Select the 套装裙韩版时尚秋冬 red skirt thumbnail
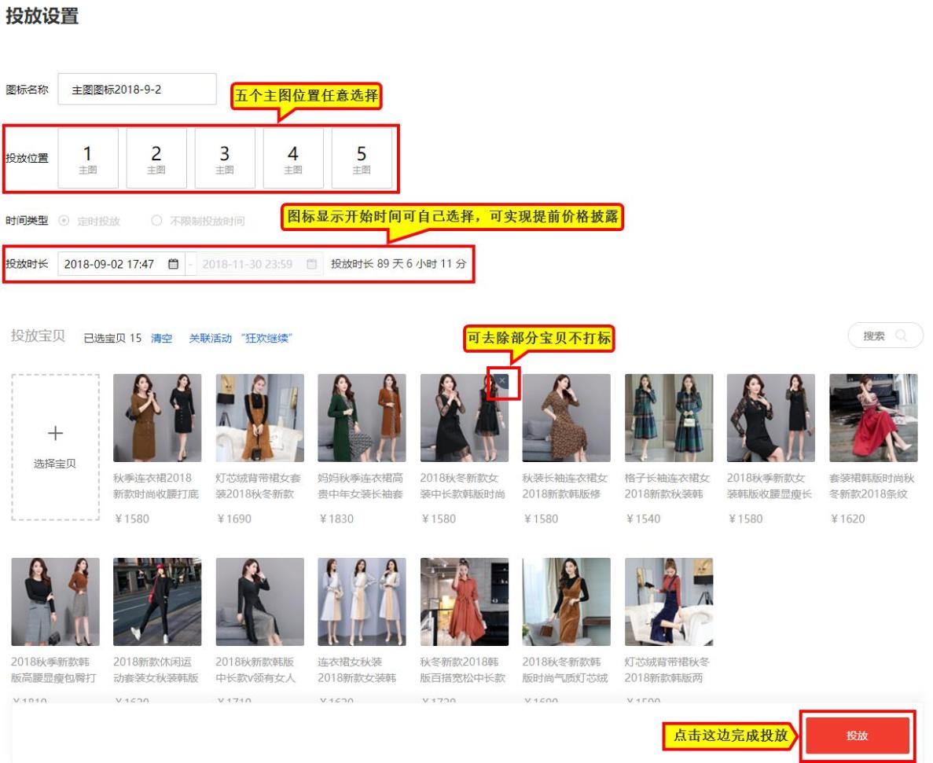This screenshot has width=933, height=763. (x=873, y=418)
